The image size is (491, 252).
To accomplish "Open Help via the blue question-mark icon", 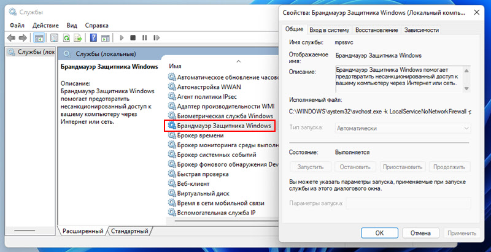I will point(93,38).
